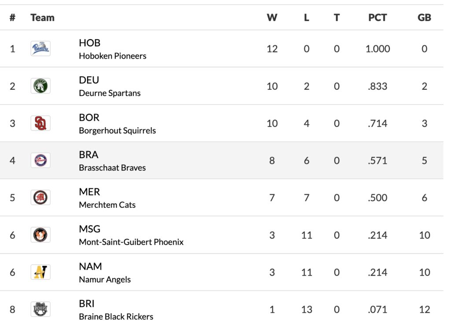This screenshot has height=336, width=451.
Task: Click the Brasschaat Braves team logo
Action: pos(41,160)
